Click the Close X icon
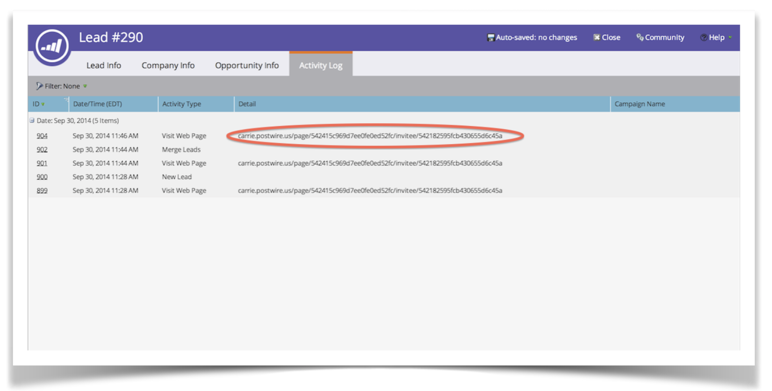Viewport: 772px width, 391px height. 596,37
